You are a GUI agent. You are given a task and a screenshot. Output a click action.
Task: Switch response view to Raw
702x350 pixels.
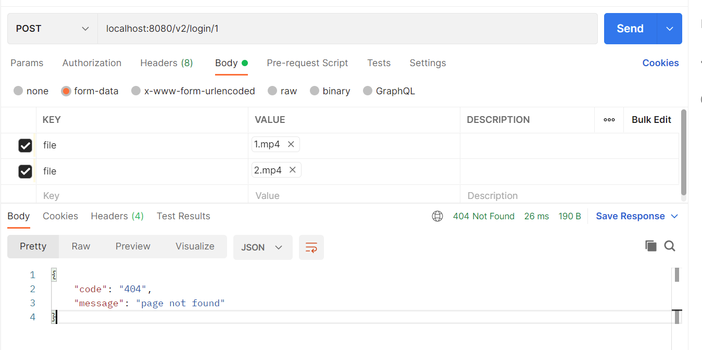(81, 246)
